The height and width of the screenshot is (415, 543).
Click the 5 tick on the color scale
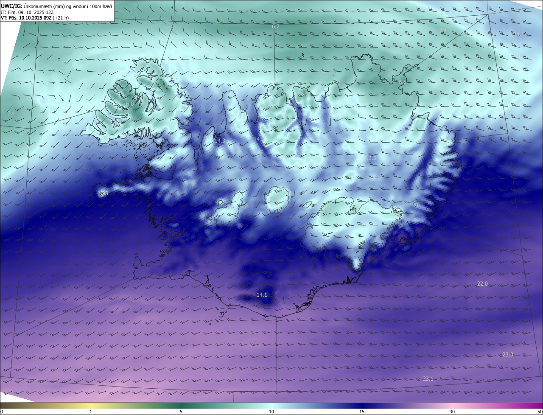coord(181,412)
